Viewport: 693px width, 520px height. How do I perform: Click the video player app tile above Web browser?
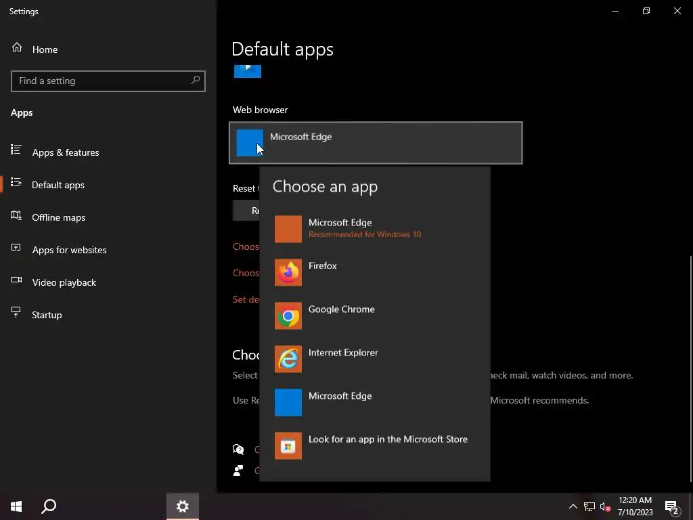coord(248,71)
